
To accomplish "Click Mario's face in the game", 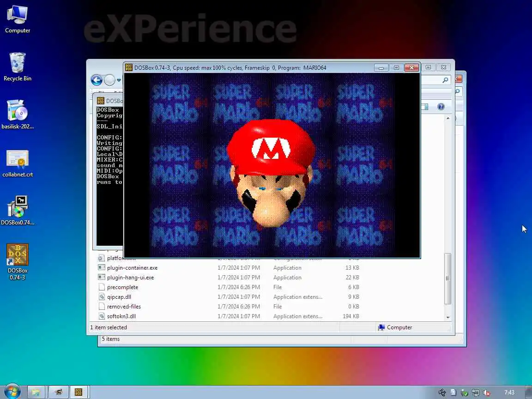I will [271, 173].
